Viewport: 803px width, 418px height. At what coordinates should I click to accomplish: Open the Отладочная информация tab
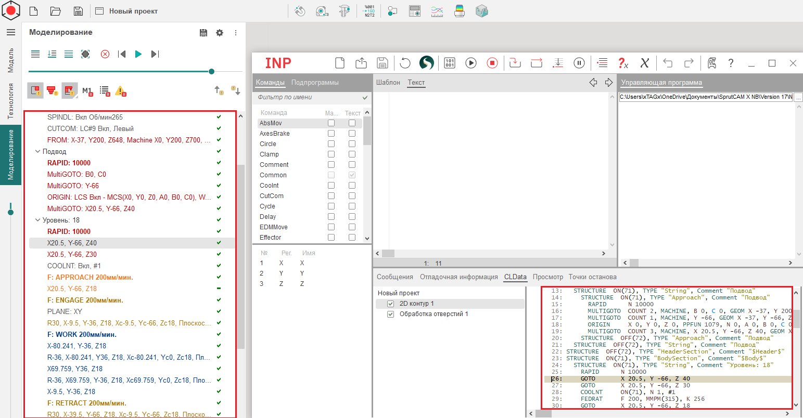458,277
